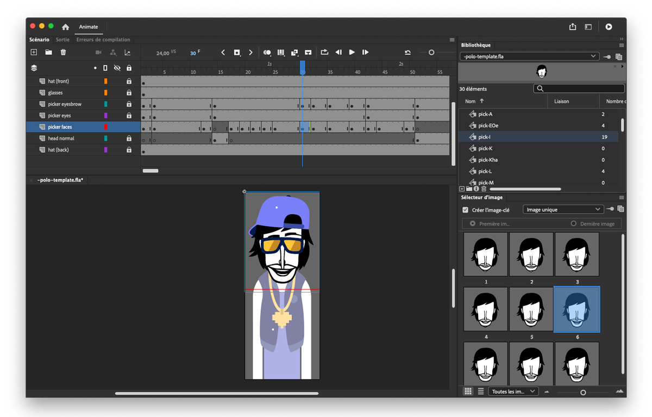This screenshot has height=417, width=652.
Task: Click Edit multiple frames icon
Action: tap(280, 52)
